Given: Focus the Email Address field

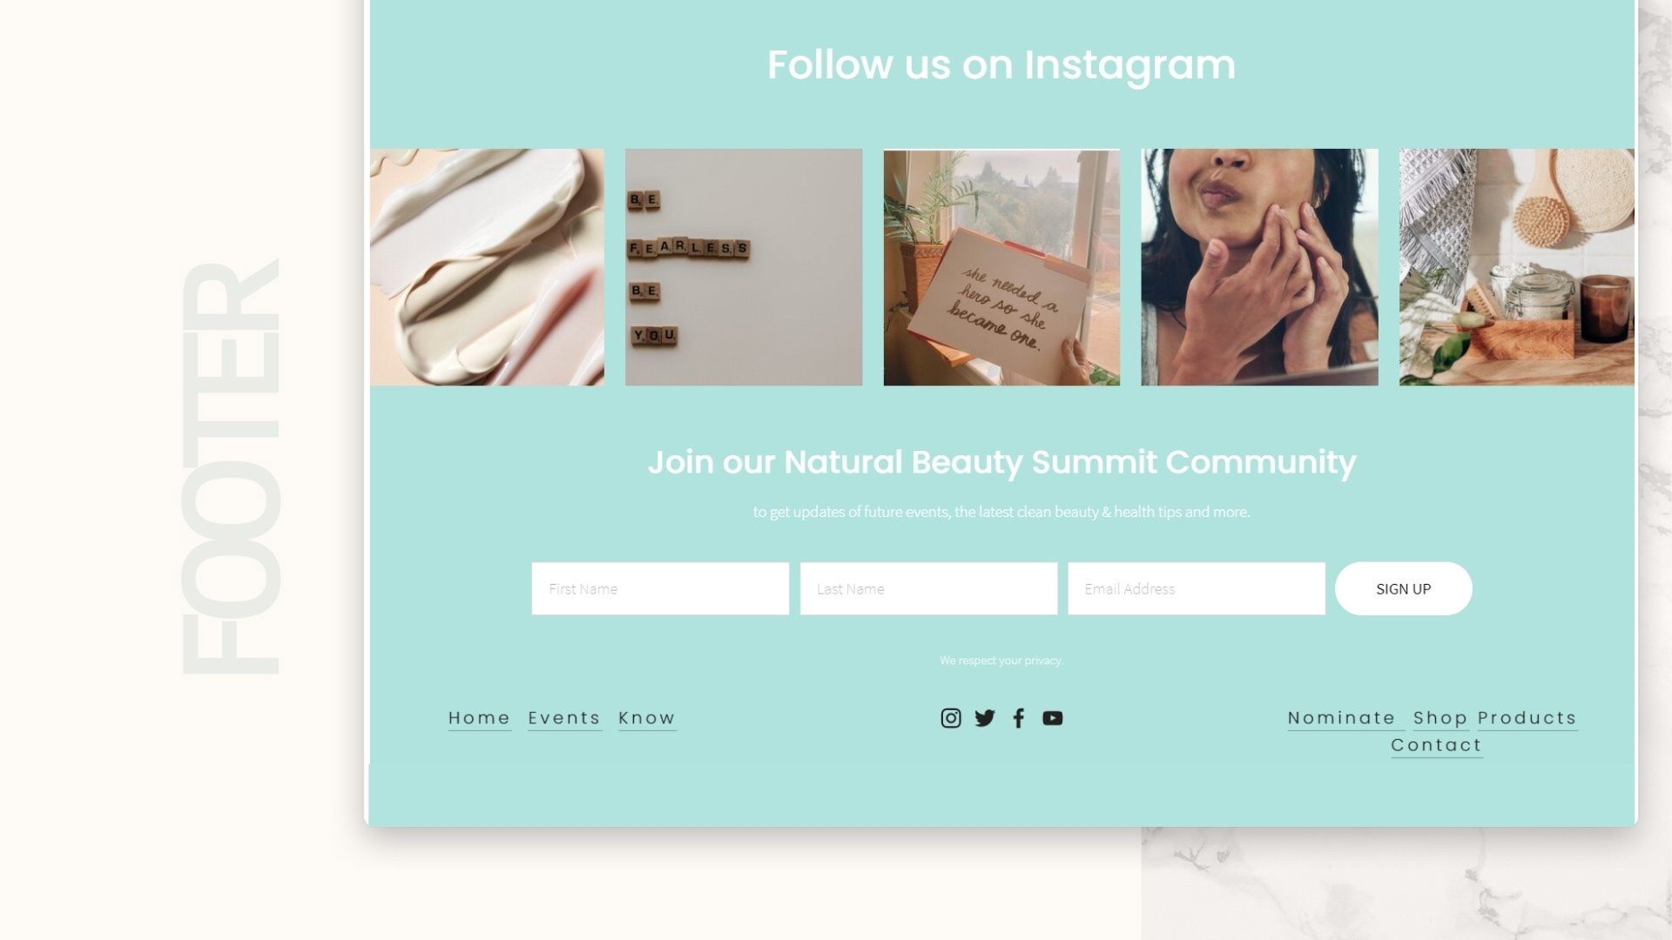Looking at the screenshot, I should point(1197,588).
